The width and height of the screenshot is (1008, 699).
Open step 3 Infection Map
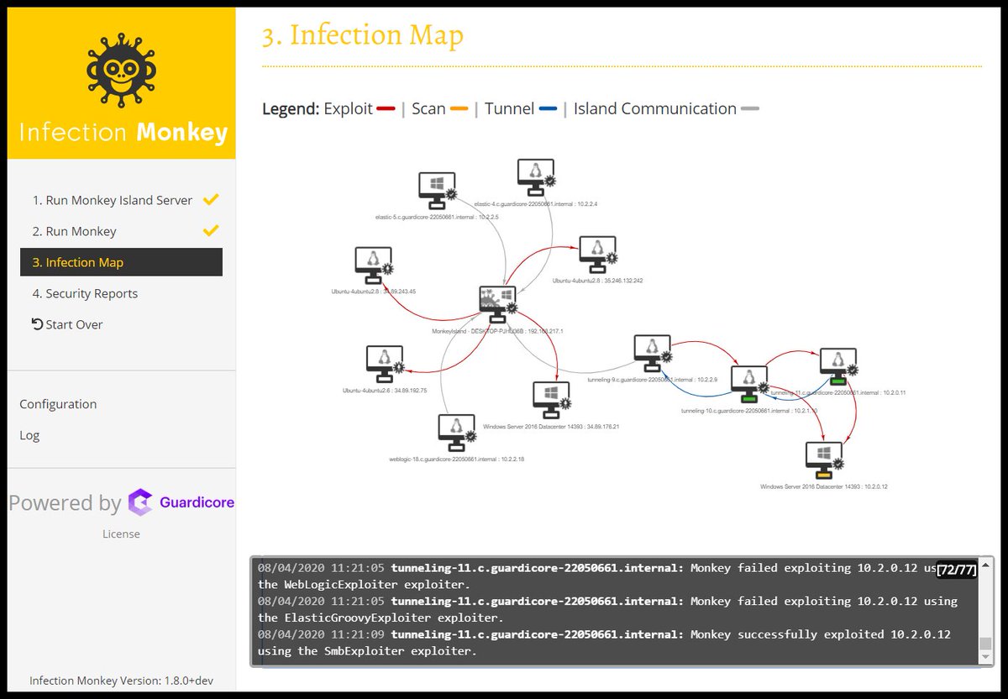tap(121, 262)
